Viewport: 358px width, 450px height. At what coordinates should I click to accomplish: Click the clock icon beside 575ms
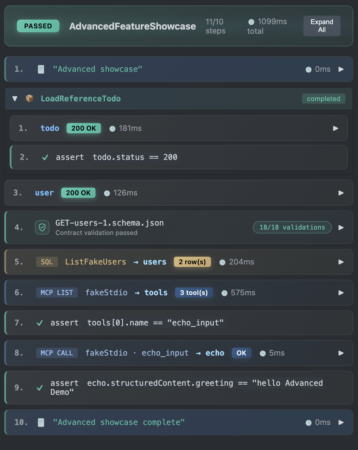click(225, 293)
